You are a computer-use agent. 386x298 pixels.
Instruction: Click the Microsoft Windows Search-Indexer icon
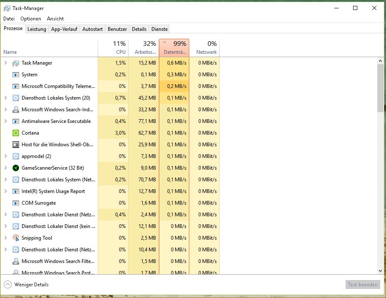[16, 110]
